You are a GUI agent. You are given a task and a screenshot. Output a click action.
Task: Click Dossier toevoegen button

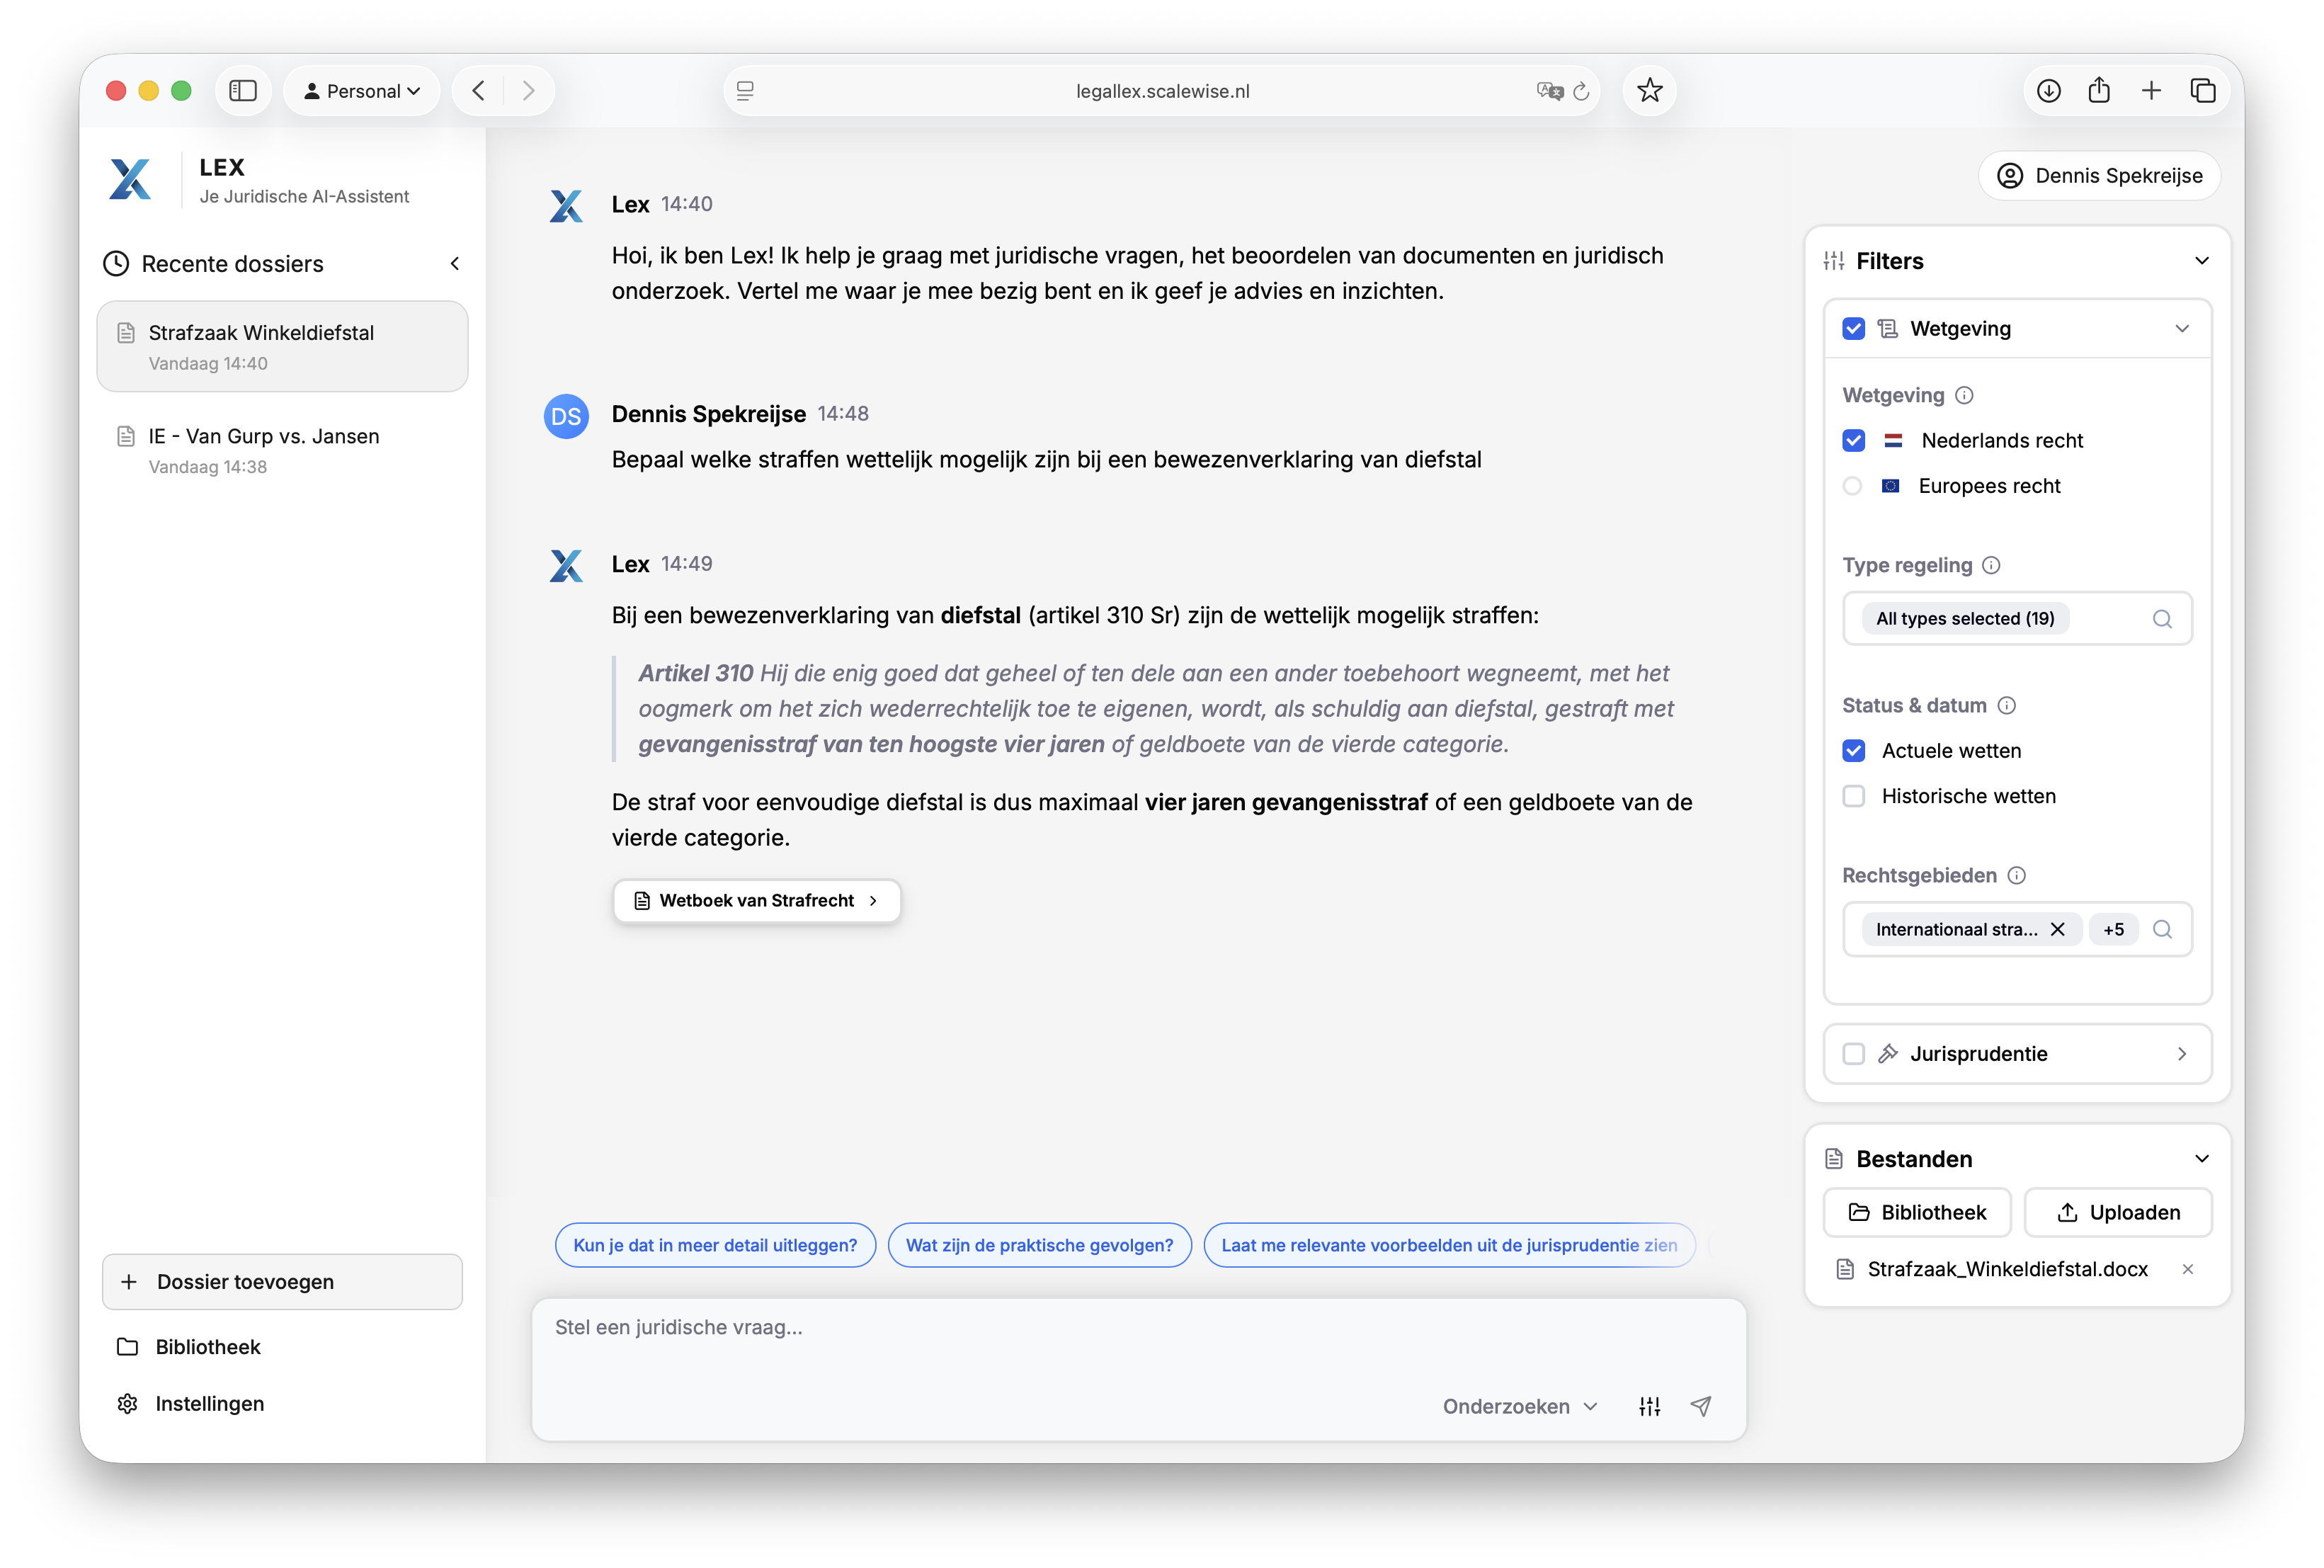coord(283,1282)
